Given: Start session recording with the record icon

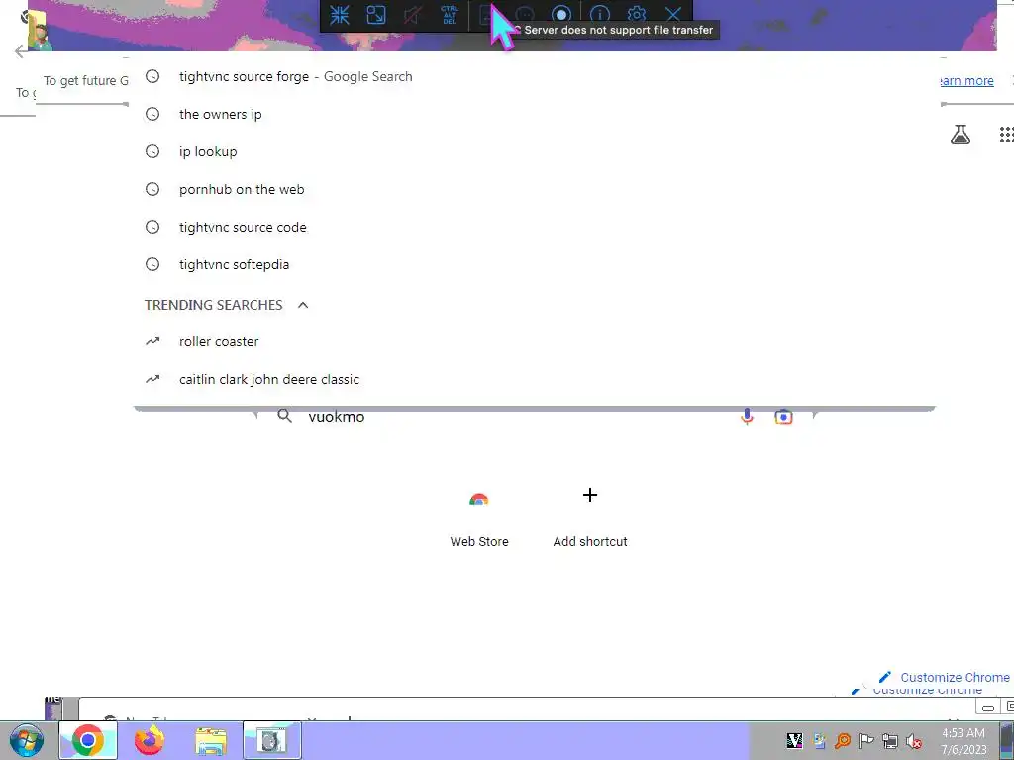Looking at the screenshot, I should pos(561,14).
